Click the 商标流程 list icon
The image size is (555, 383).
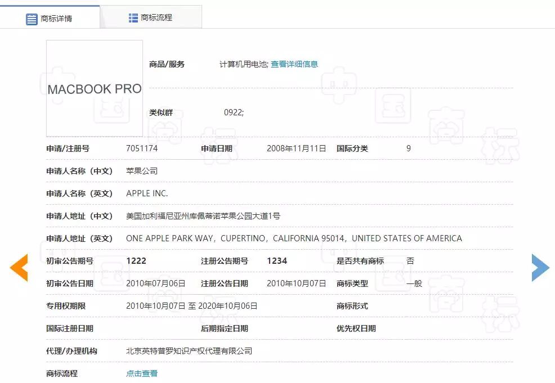tap(133, 17)
